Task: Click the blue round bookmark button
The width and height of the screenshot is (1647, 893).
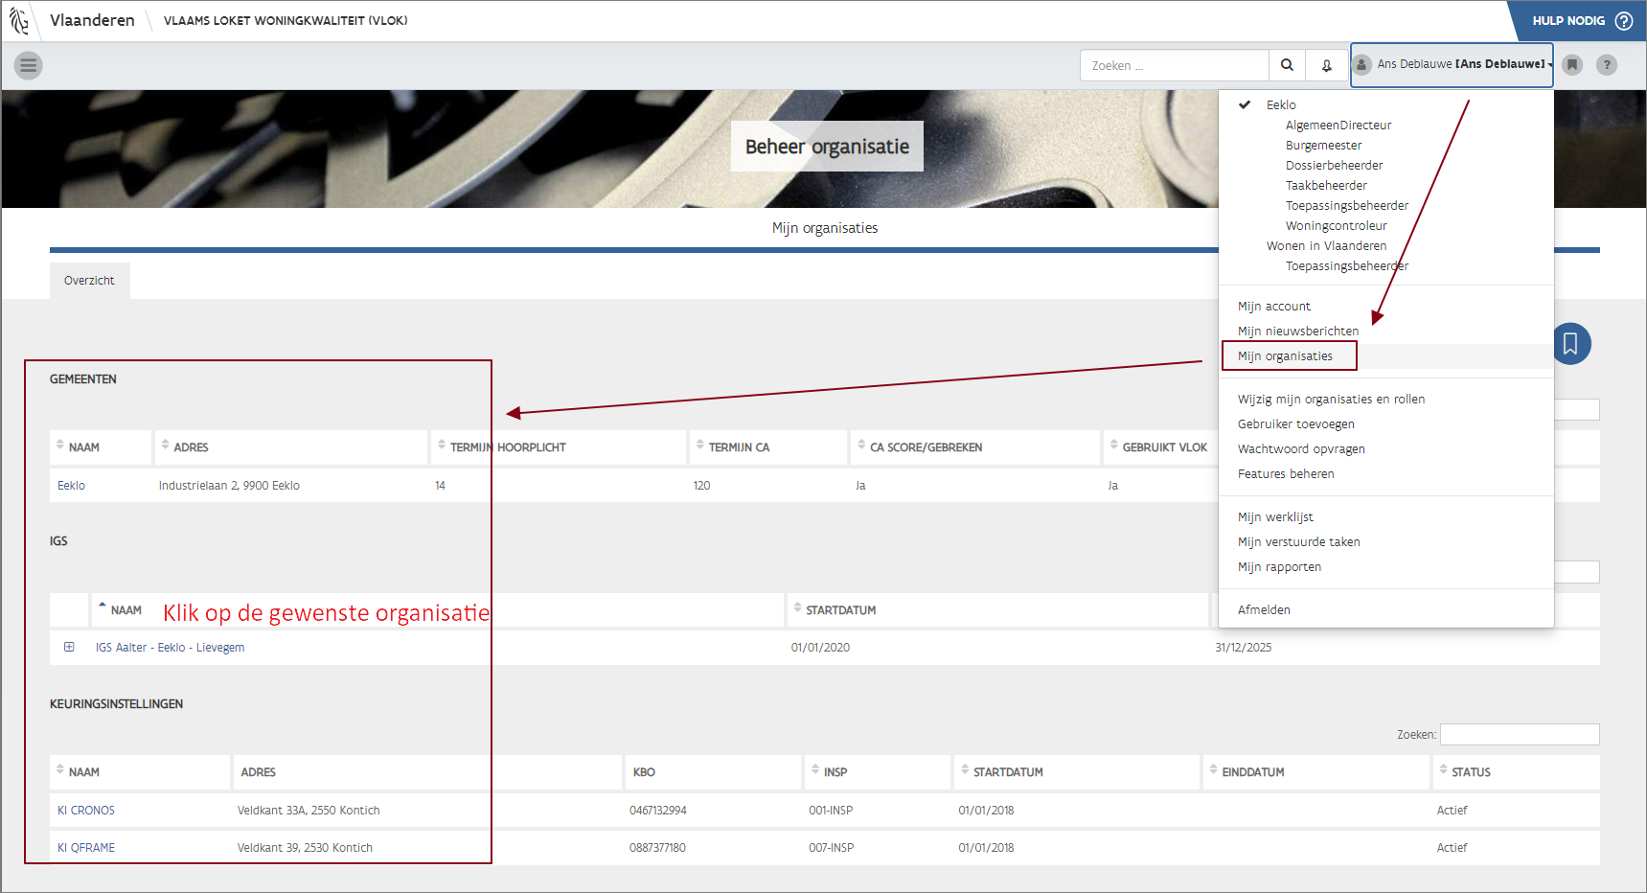Action: 1570,344
